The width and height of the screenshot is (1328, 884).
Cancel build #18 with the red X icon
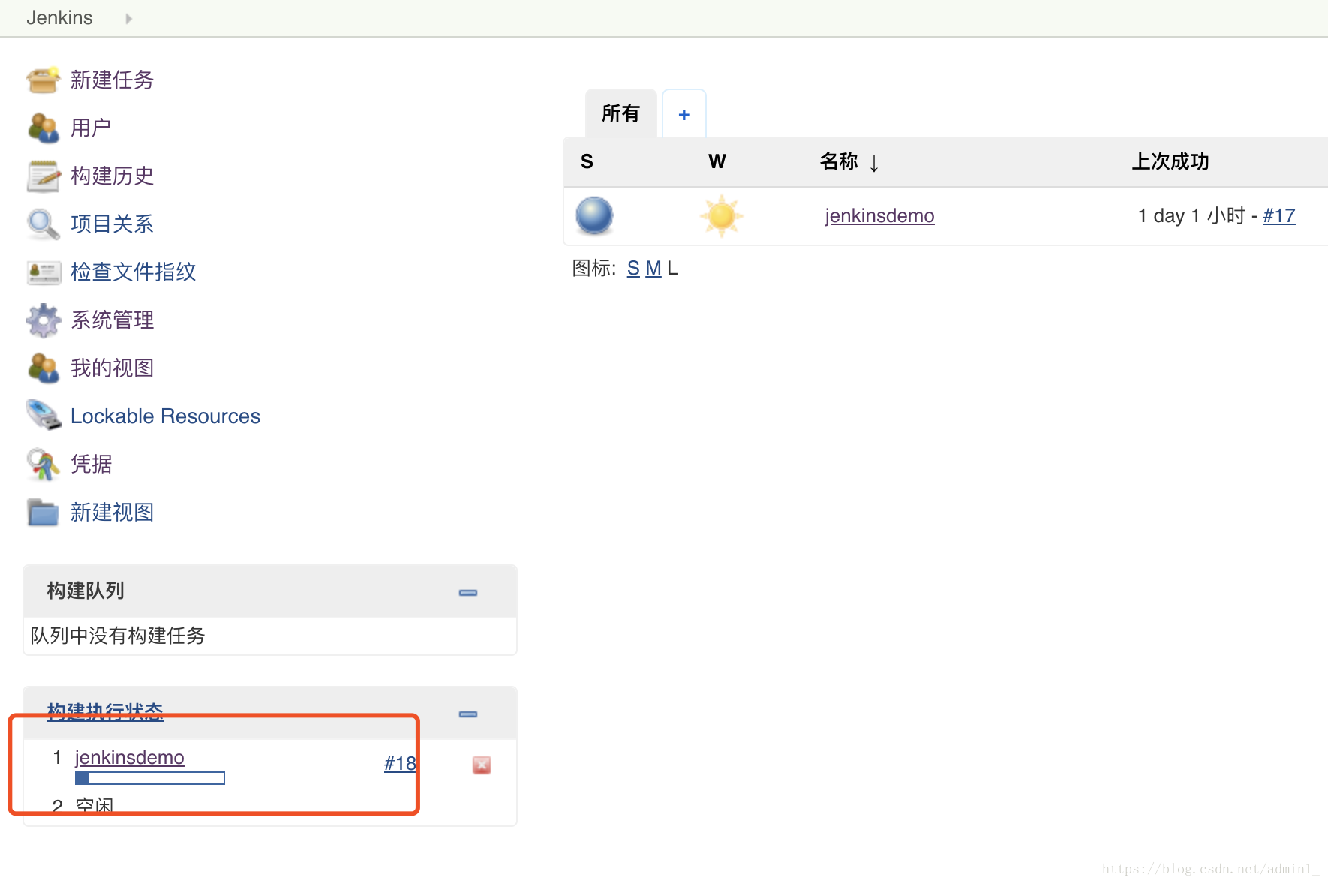(x=482, y=765)
